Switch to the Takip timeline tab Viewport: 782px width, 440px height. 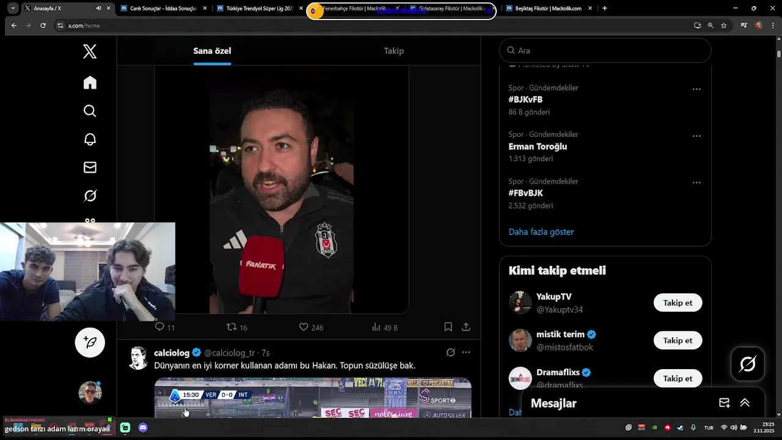(393, 51)
